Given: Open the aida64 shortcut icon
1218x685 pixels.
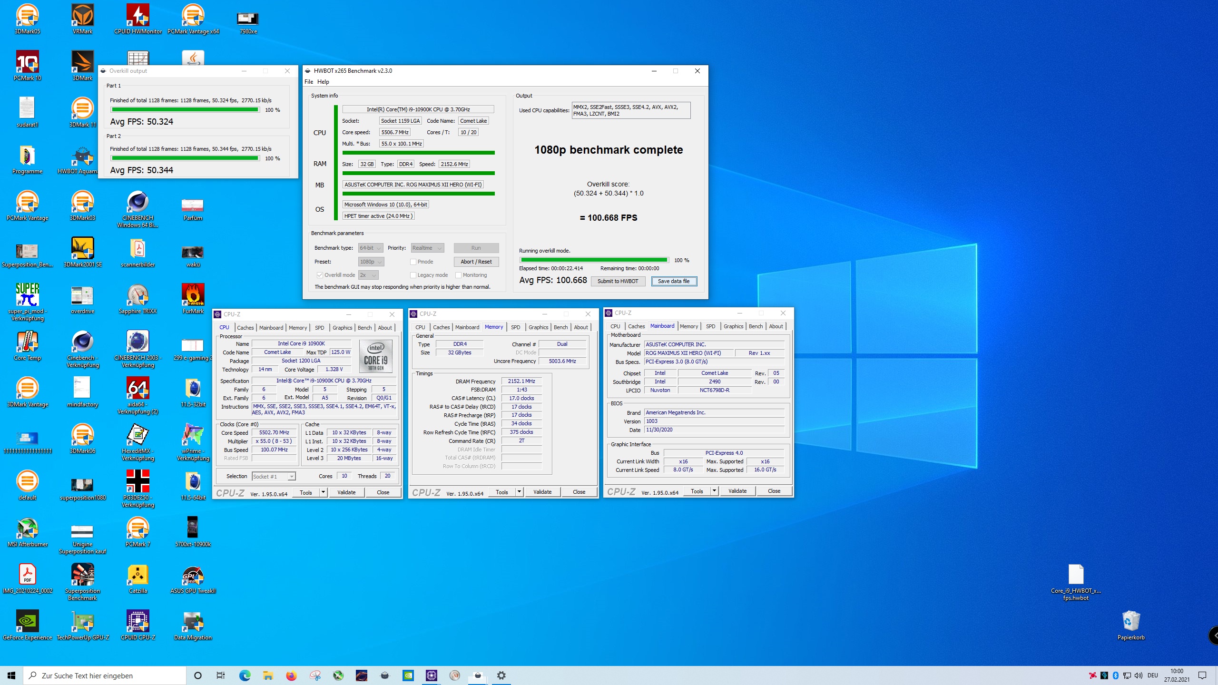Looking at the screenshot, I should [138, 396].
